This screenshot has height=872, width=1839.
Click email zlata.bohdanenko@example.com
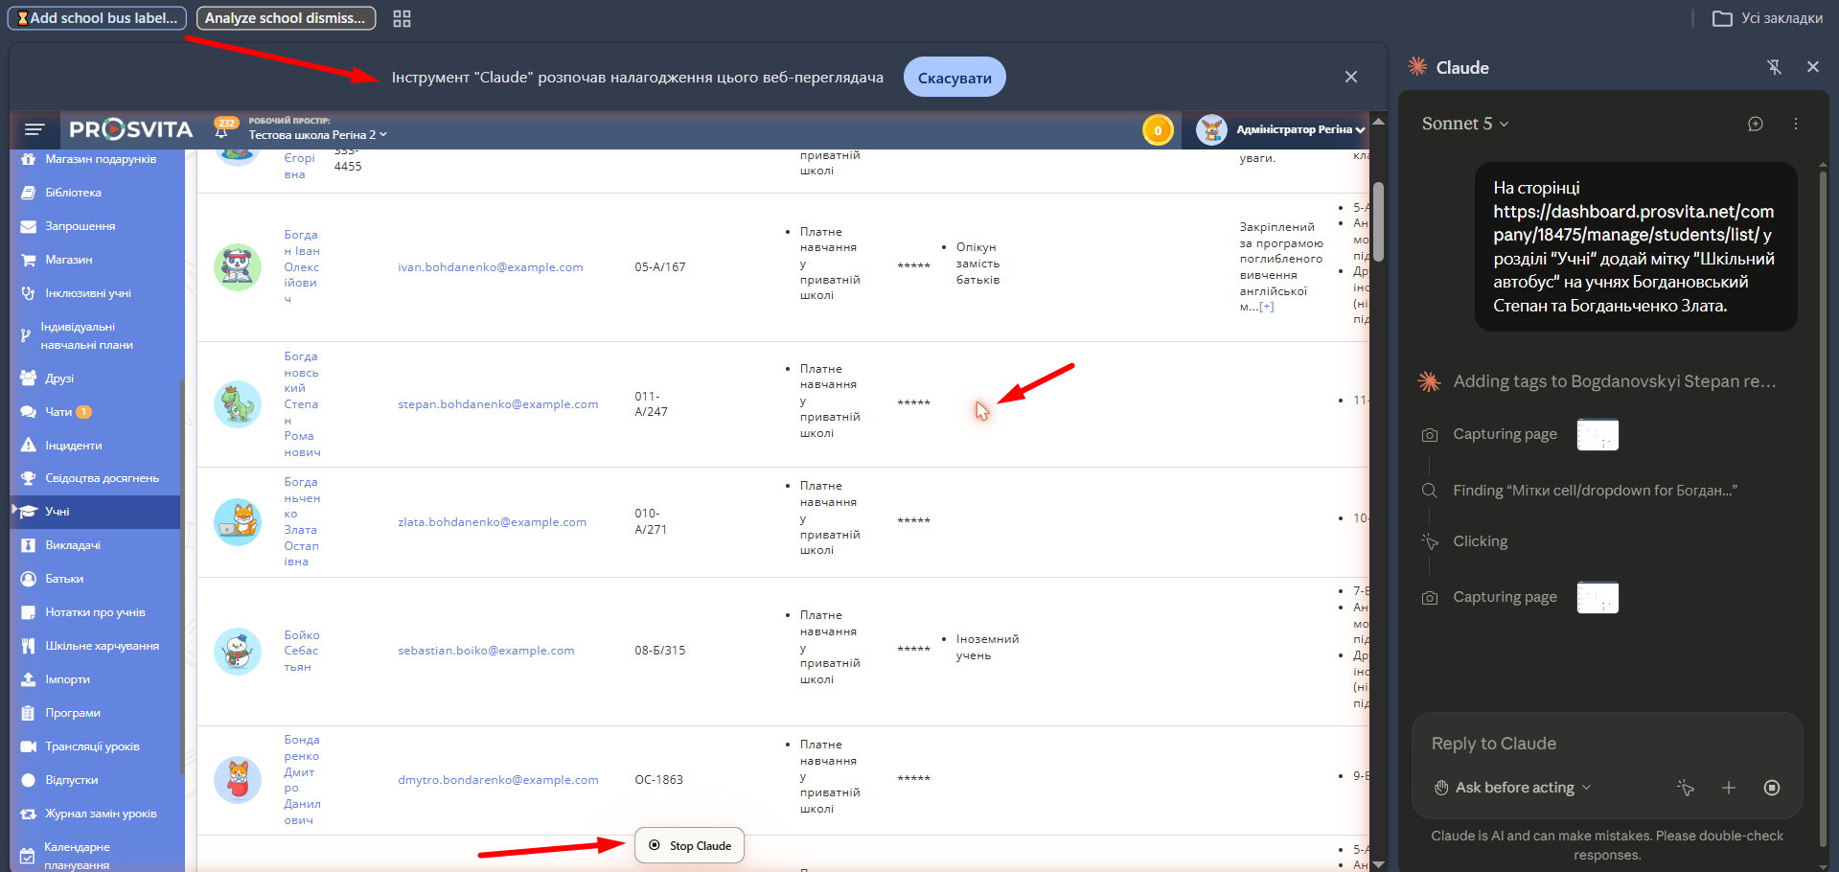tap(492, 522)
